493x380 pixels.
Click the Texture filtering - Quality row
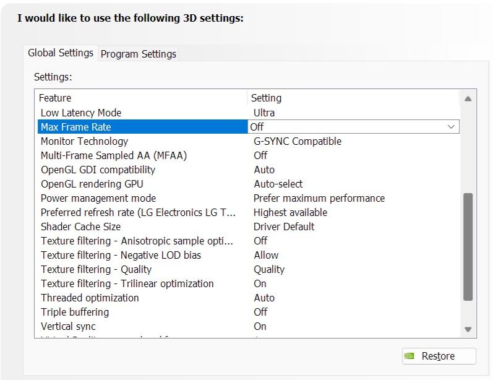[x=96, y=269]
